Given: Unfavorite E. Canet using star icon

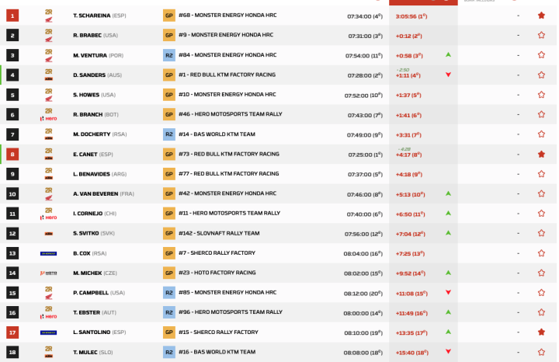Looking at the screenshot, I should [x=541, y=155].
